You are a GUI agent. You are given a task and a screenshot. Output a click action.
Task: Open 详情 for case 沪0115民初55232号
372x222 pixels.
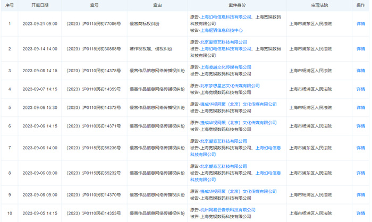point(361,173)
